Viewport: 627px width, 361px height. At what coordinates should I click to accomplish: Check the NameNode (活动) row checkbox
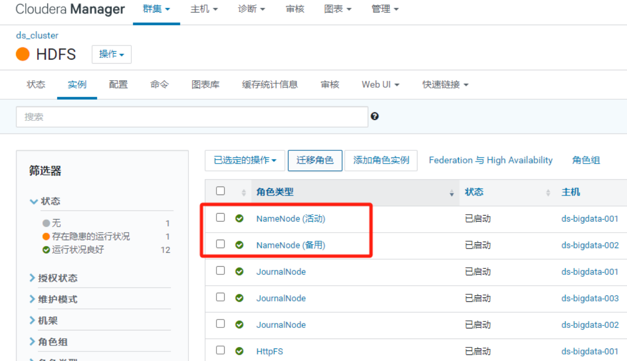(x=220, y=217)
